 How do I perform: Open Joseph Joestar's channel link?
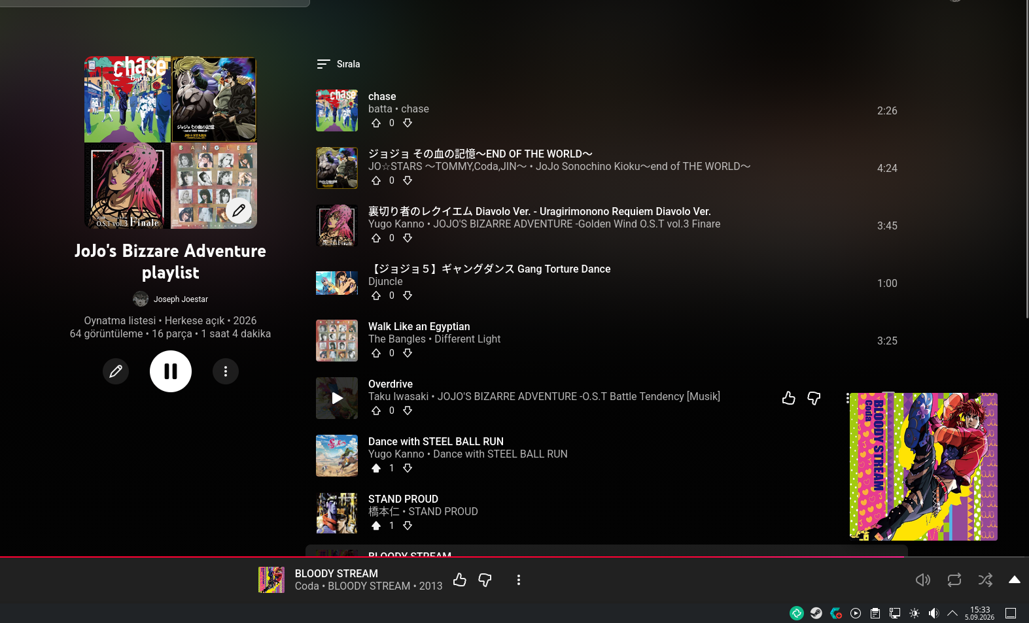coord(181,299)
